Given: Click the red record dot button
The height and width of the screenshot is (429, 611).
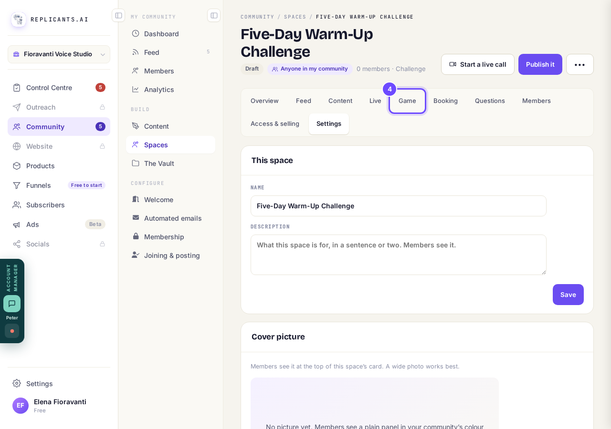Looking at the screenshot, I should coord(12,331).
